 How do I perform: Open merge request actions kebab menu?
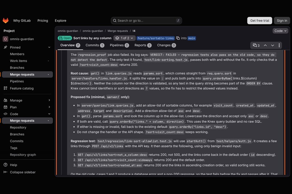(279, 45)
